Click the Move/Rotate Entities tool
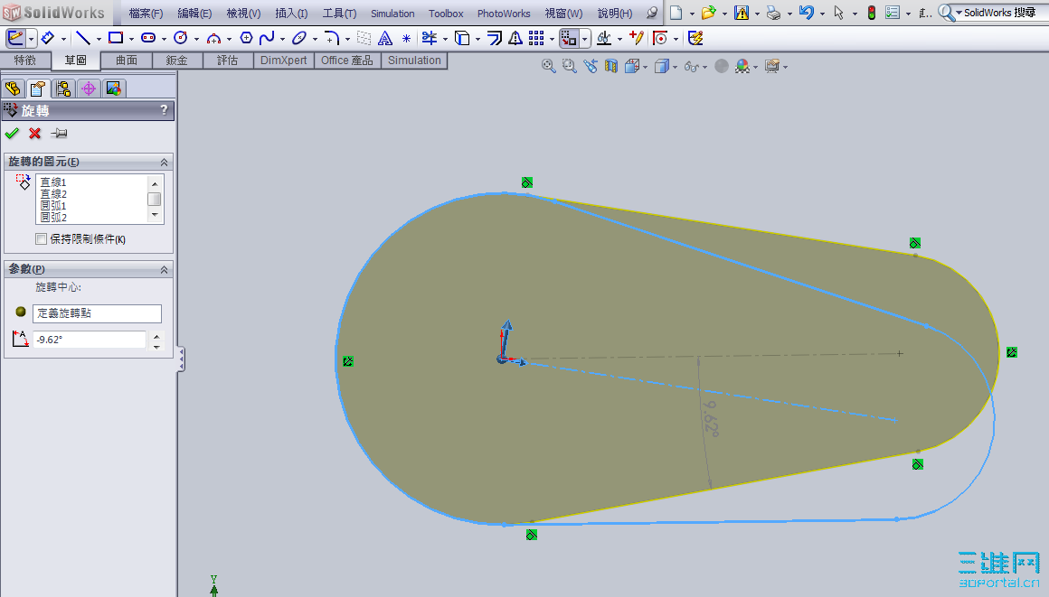 (x=569, y=38)
